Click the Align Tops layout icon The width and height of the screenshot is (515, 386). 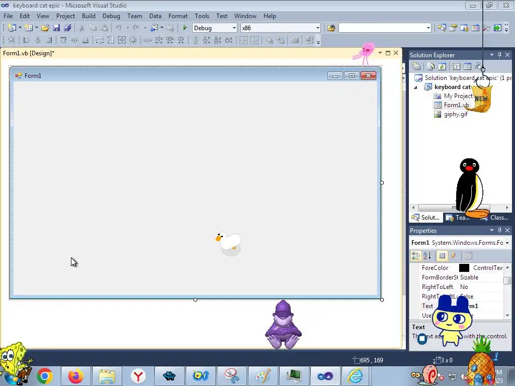click(x=63, y=40)
